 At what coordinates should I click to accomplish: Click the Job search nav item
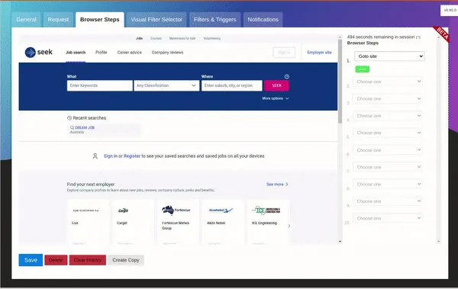[76, 53]
